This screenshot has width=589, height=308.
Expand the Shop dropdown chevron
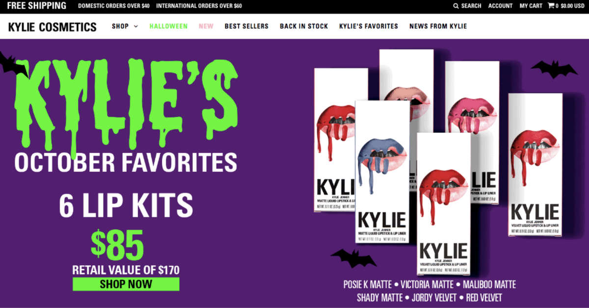135,26
